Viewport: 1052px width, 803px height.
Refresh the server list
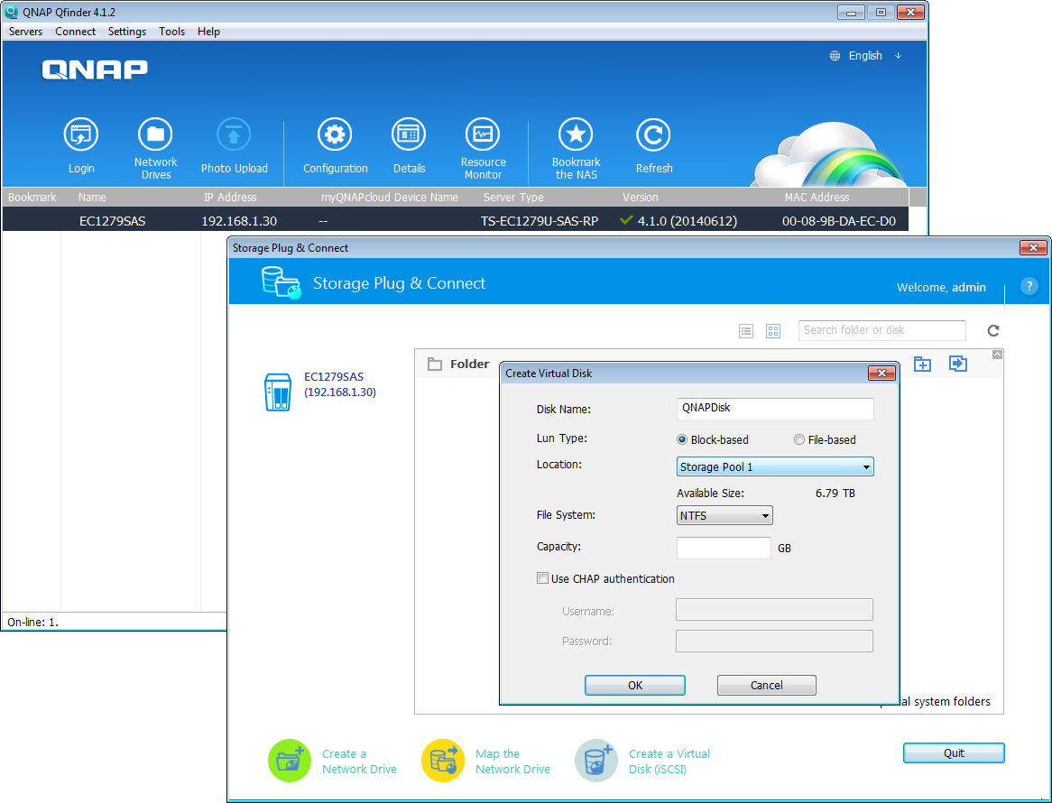coord(653,134)
